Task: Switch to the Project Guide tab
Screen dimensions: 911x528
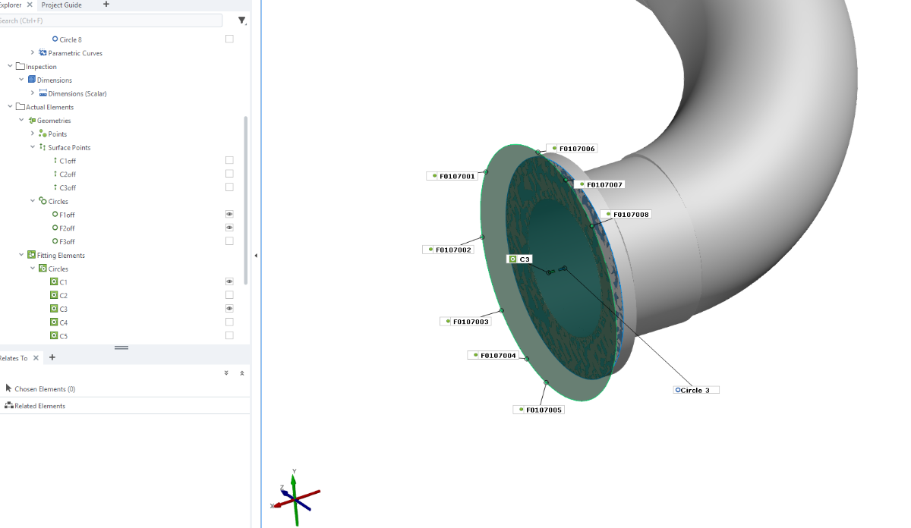Action: click(x=61, y=5)
